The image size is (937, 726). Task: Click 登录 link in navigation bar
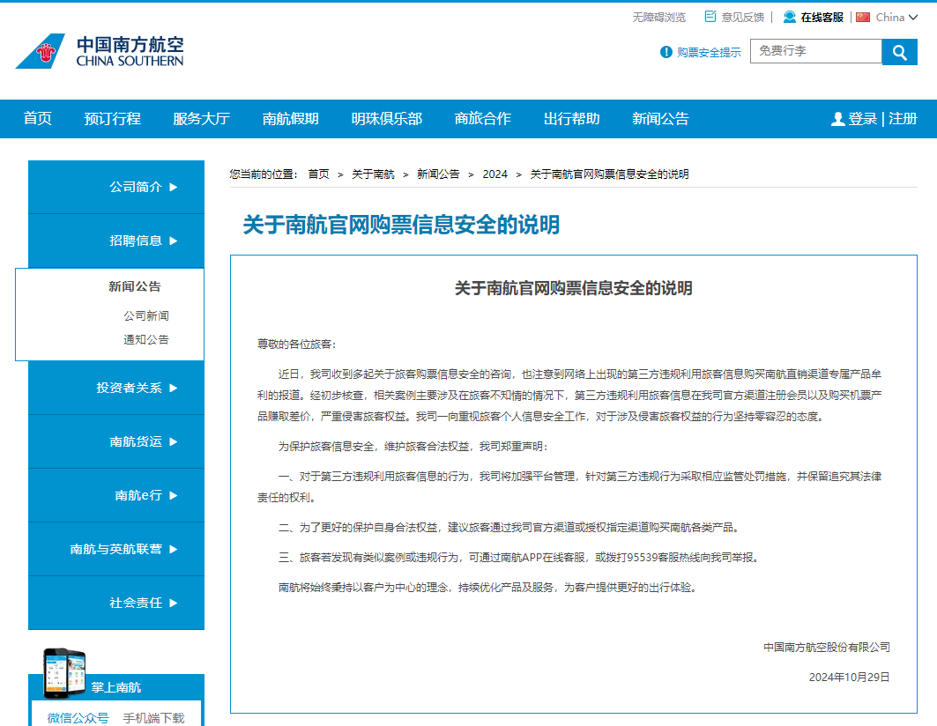pyautogui.click(x=863, y=118)
